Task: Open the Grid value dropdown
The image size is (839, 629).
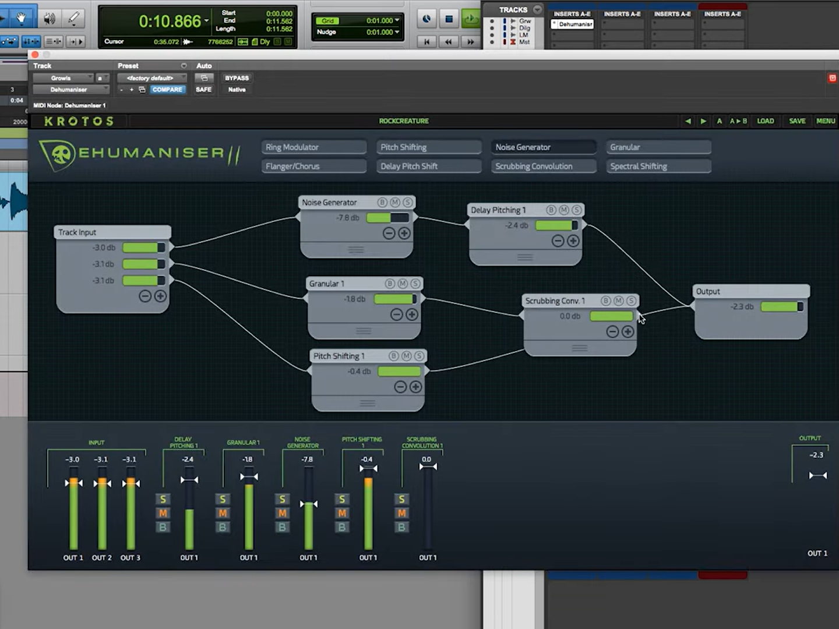Action: click(397, 20)
